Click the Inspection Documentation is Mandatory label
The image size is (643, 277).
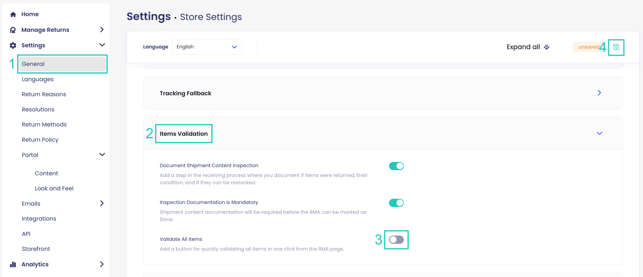coord(209,202)
